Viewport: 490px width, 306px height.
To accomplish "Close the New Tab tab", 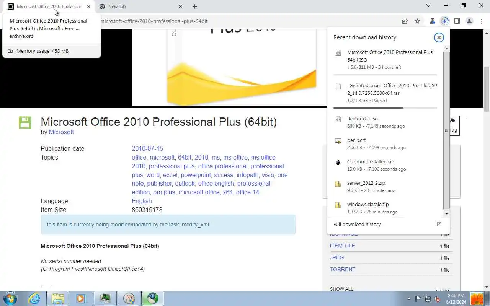I will coord(180,7).
